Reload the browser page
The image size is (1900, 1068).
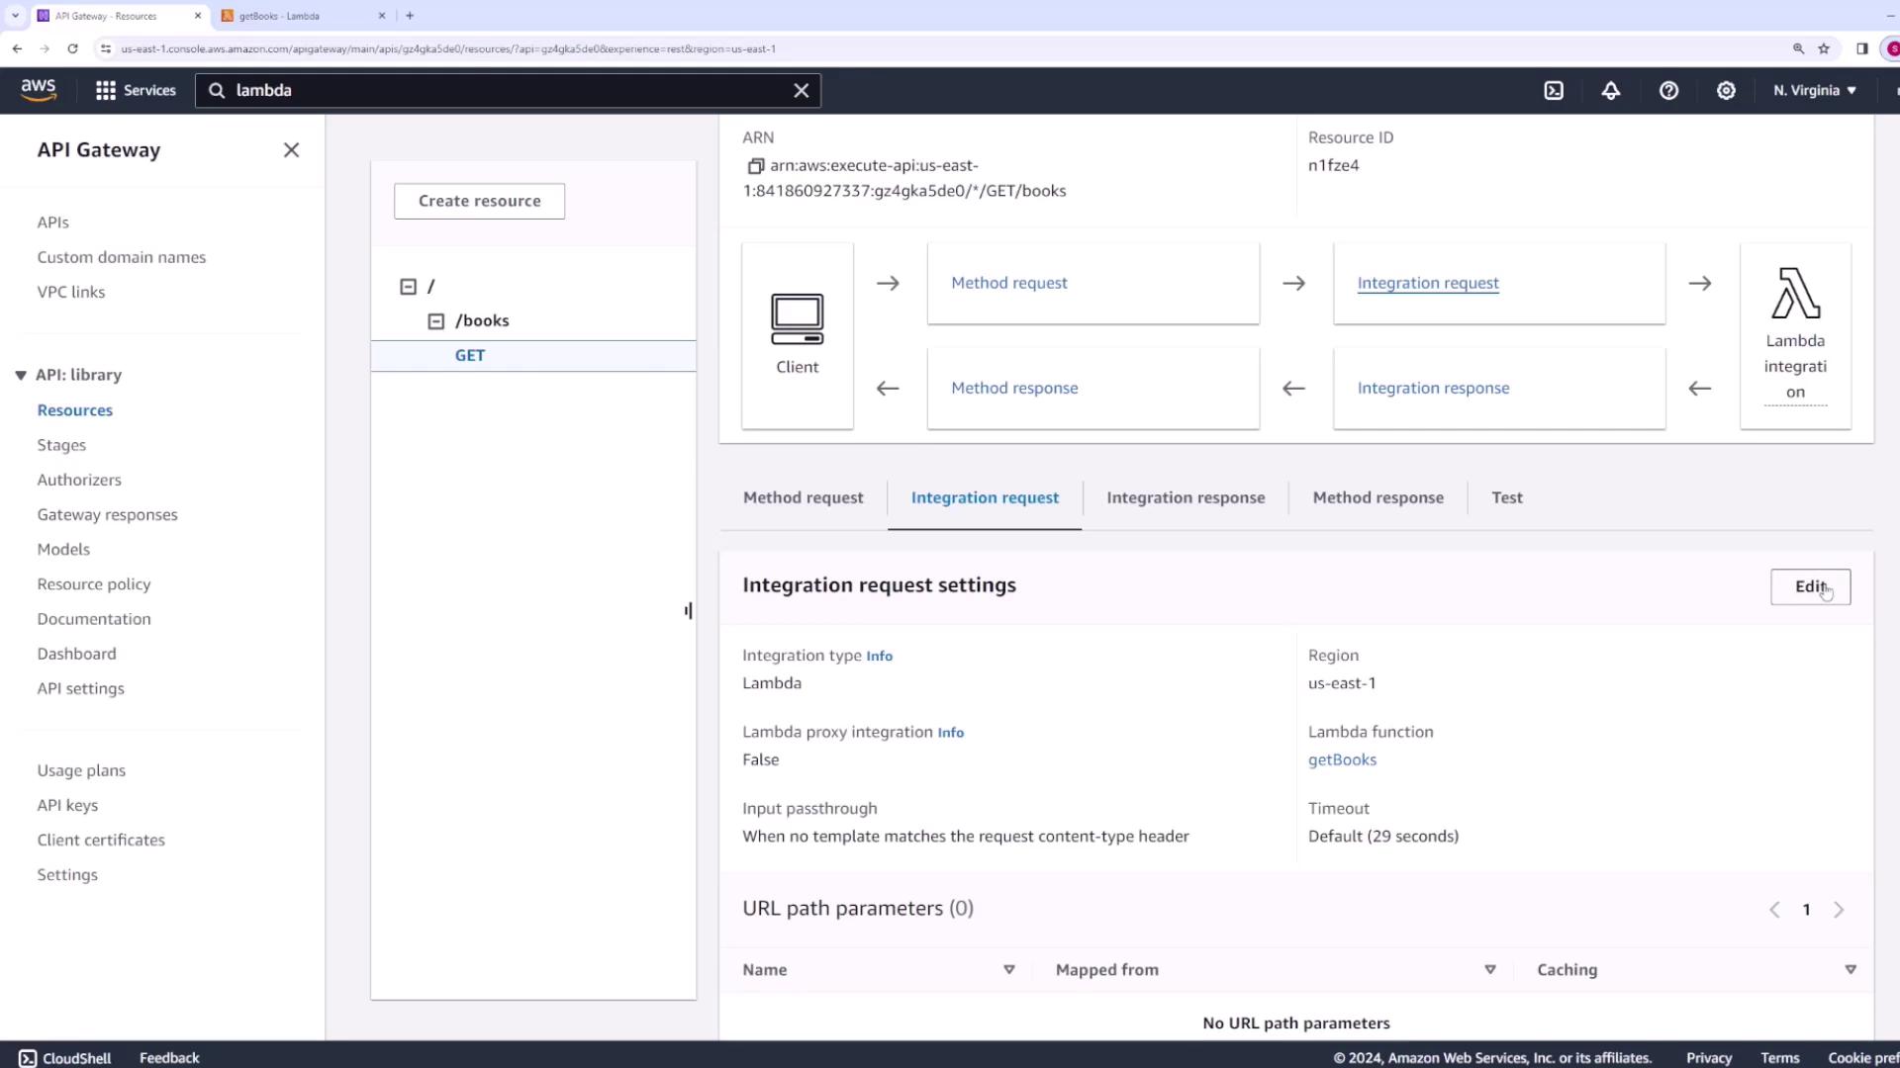(x=72, y=48)
